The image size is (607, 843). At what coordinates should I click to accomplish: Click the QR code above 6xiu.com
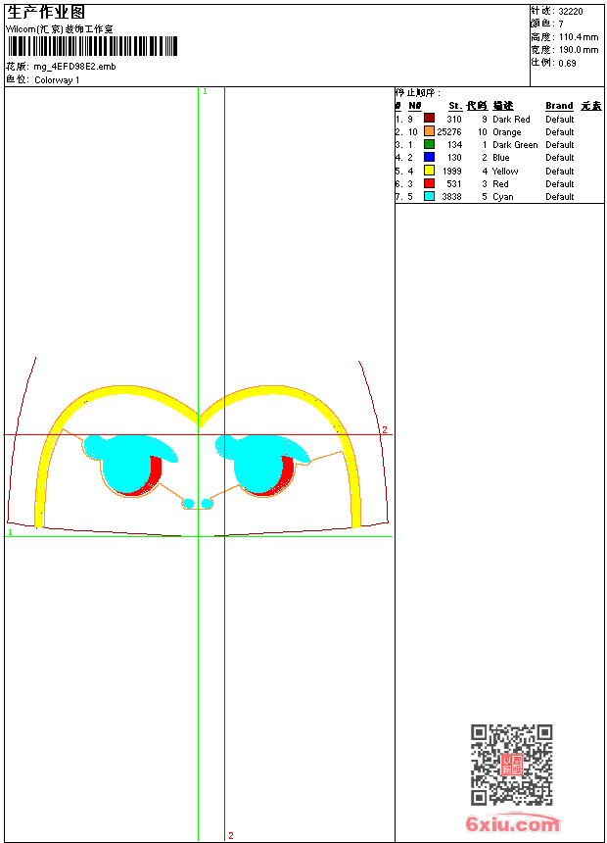[x=512, y=765]
